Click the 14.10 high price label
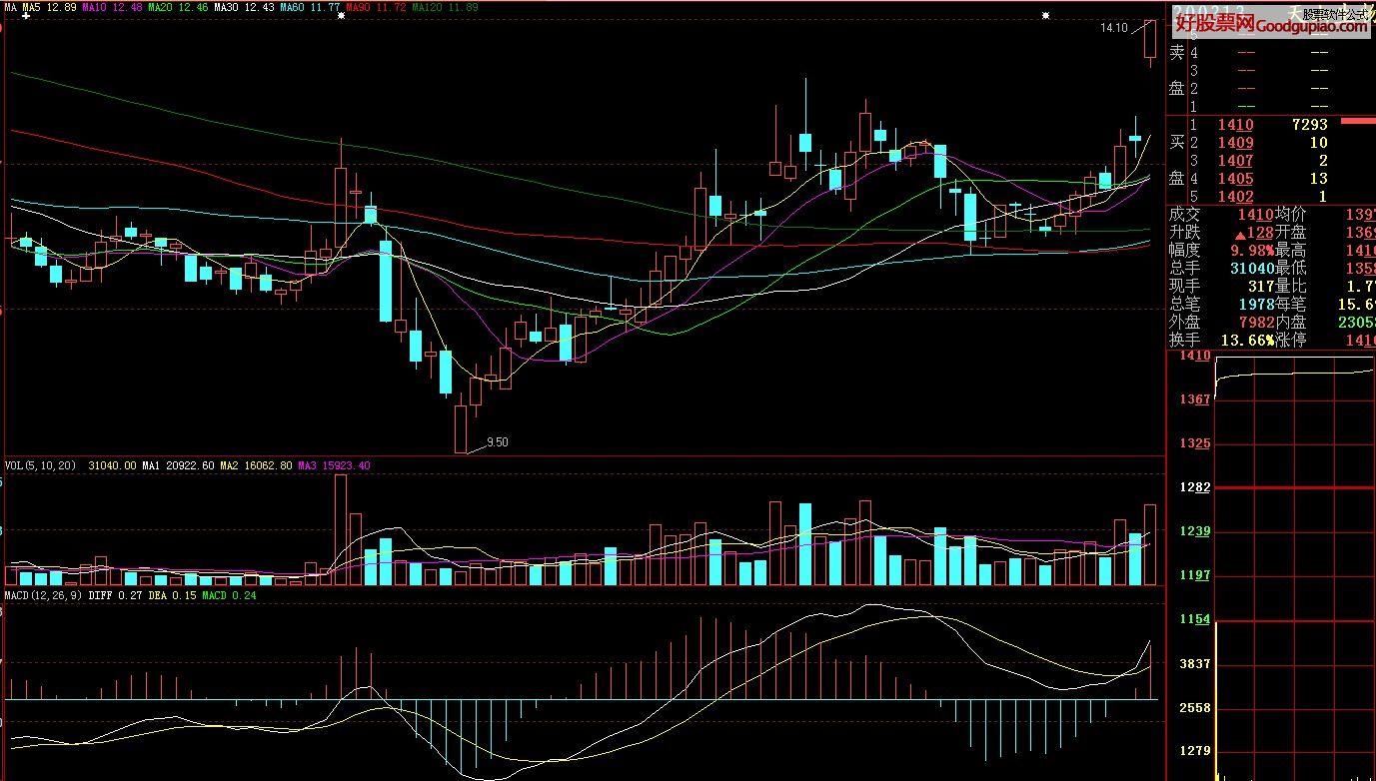The height and width of the screenshot is (781, 1376). [x=1113, y=28]
